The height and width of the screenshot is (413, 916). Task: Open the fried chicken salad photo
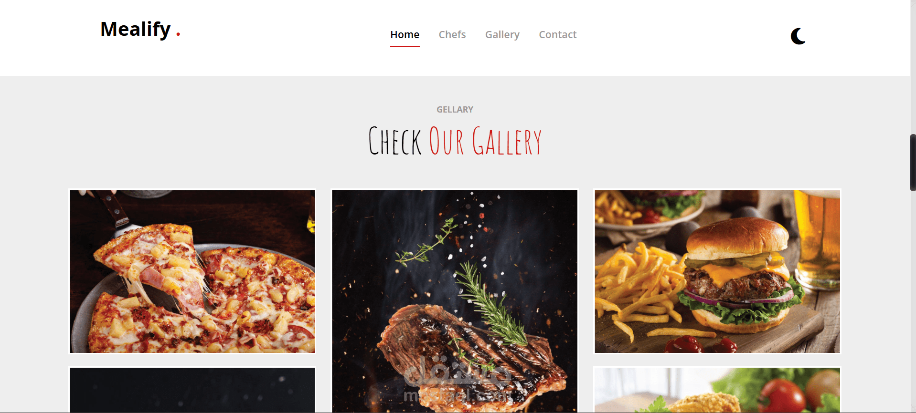coord(717,390)
